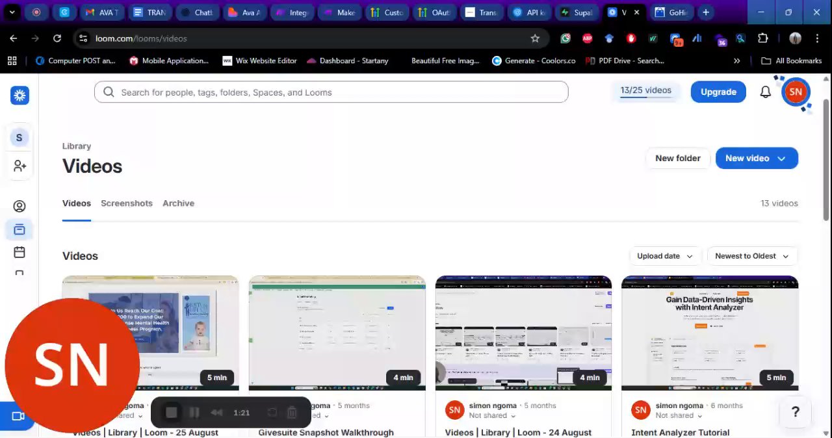Open the Upload date sort dropdown
Image resolution: width=832 pixels, height=438 pixels.
[666, 256]
